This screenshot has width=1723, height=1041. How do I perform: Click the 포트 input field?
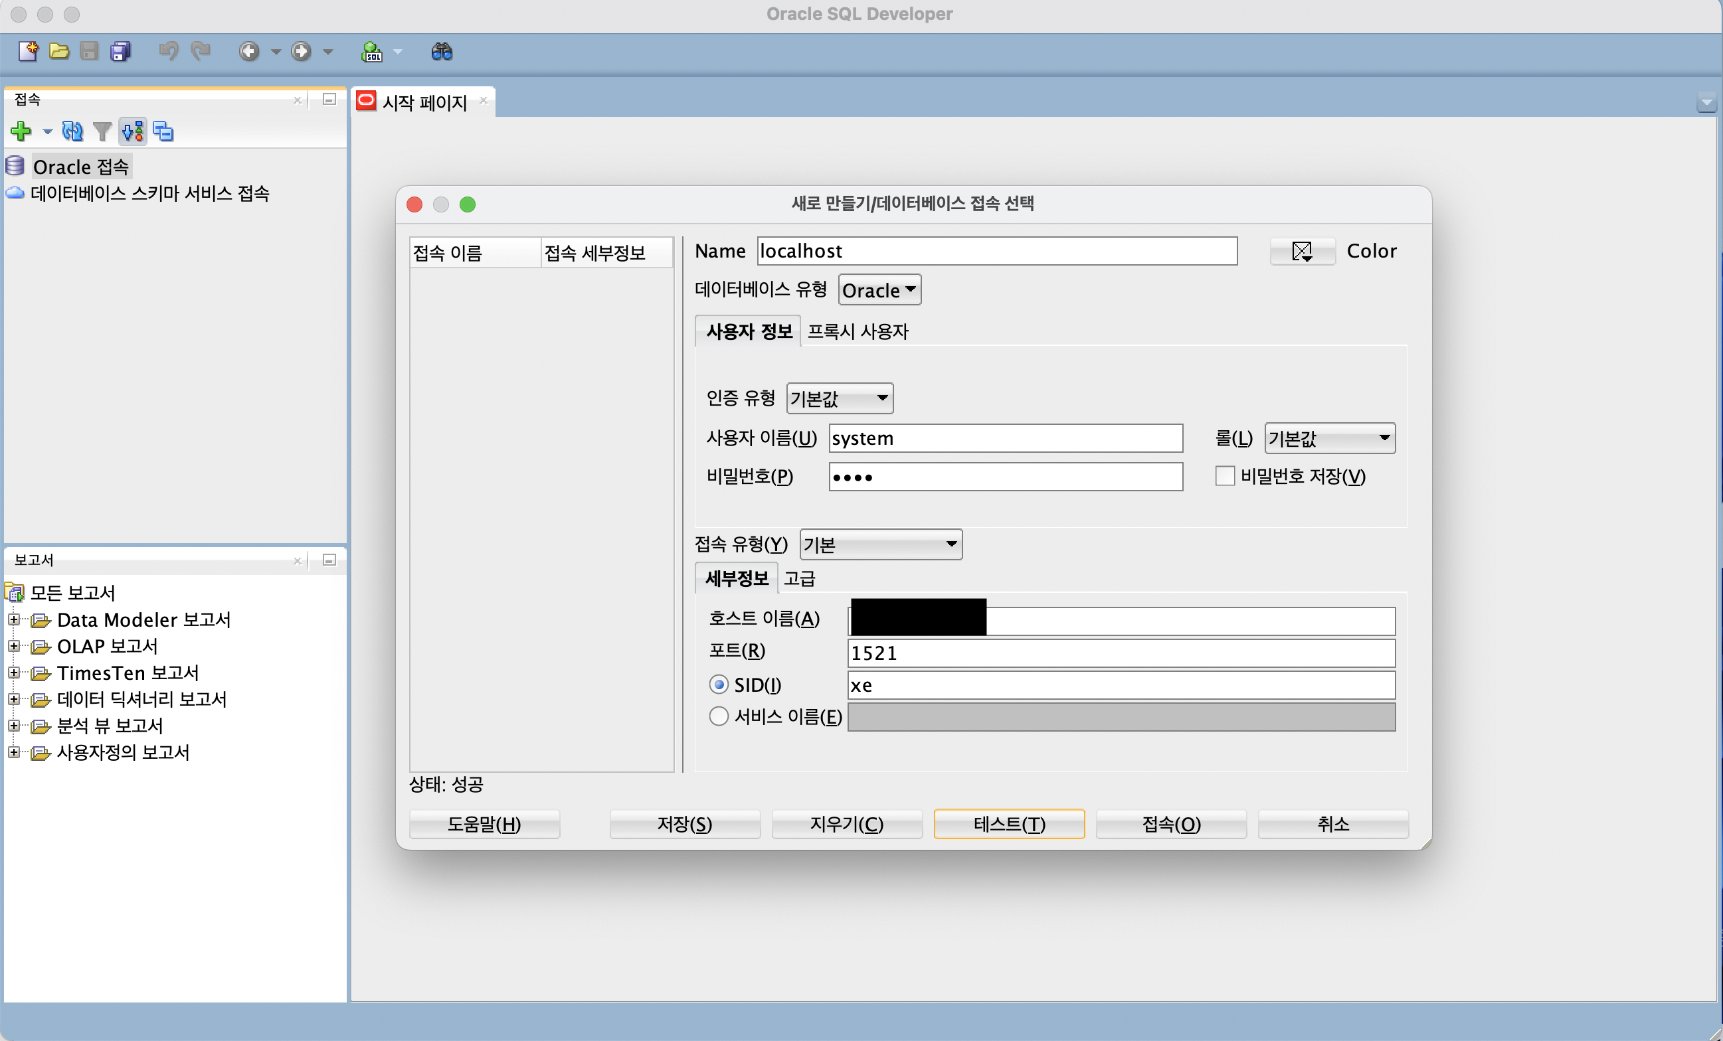[1121, 653]
